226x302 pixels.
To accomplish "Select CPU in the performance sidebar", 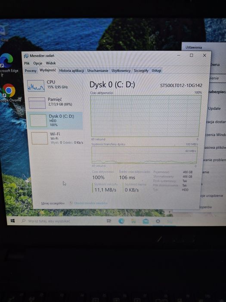I will (55, 85).
